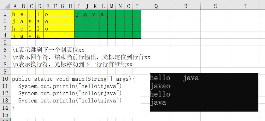Select column O header
Viewport: 265px width, 121px height.
(x=129, y=6)
